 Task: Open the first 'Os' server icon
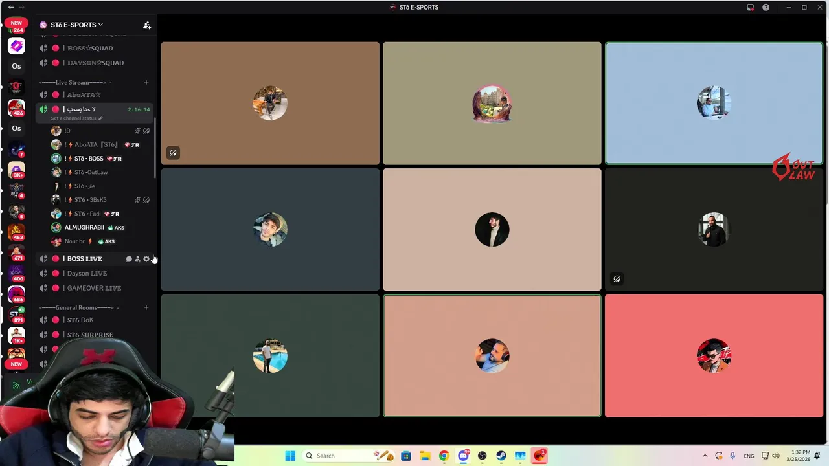[16, 66]
